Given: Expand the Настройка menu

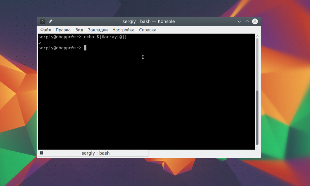Looking at the screenshot, I should tap(123, 30).
